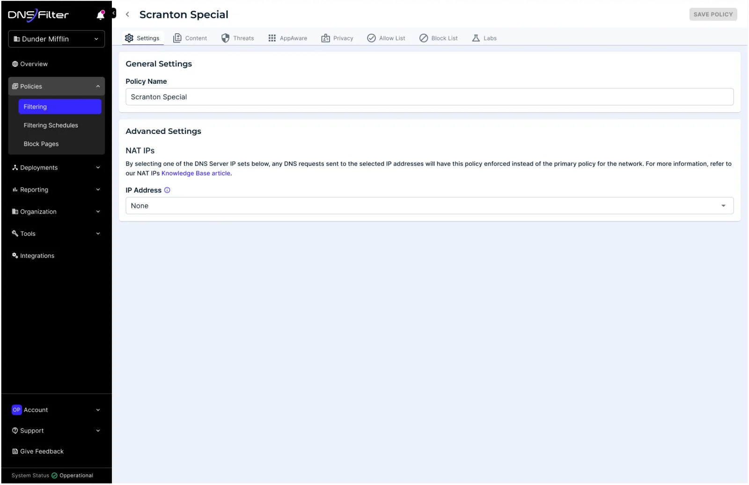Viewport: 749px width, 485px height.
Task: Expand the Reporting section chevron
Action: coord(98,190)
